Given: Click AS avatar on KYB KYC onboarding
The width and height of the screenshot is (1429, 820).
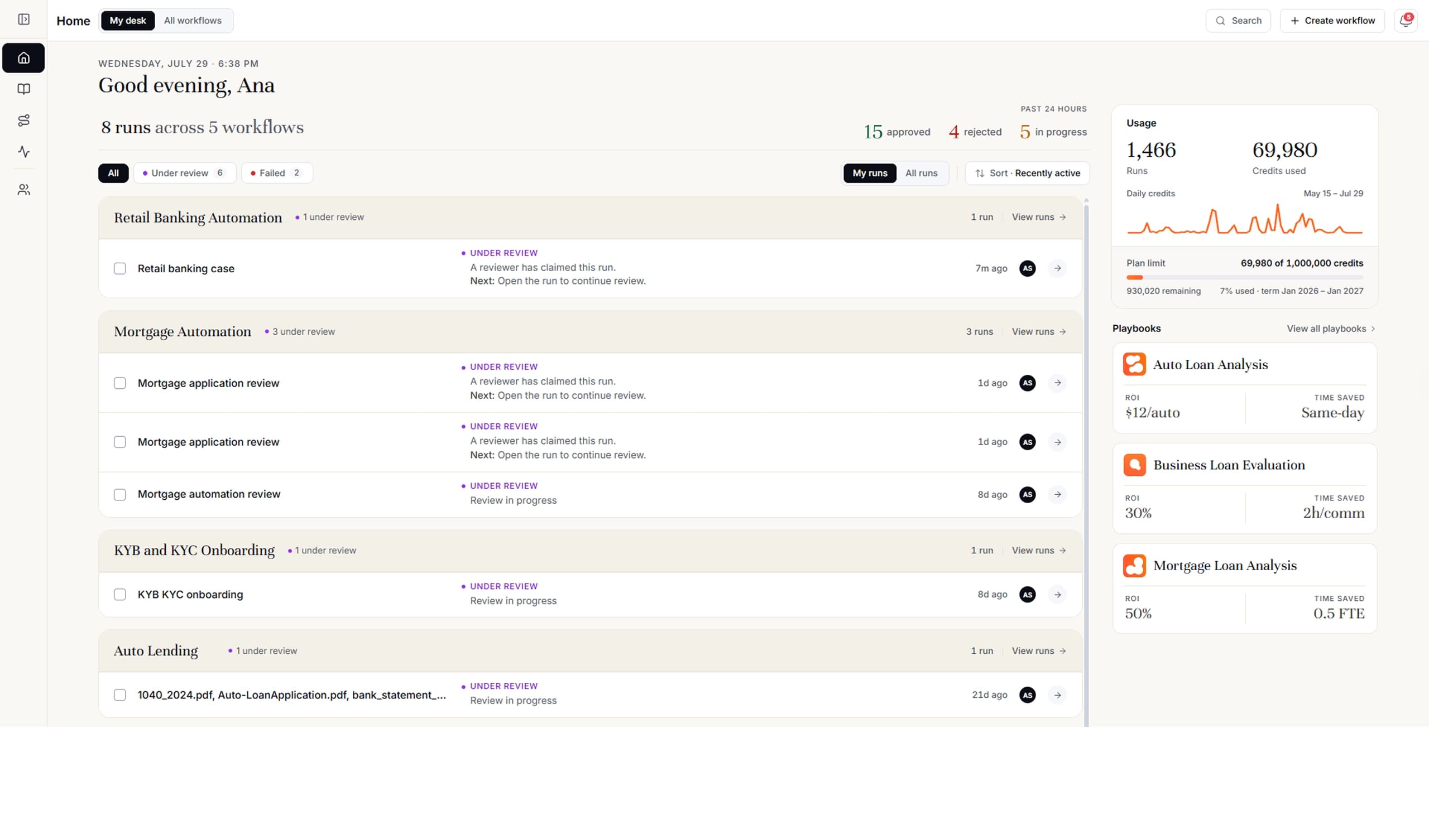Looking at the screenshot, I should pos(1027,595).
